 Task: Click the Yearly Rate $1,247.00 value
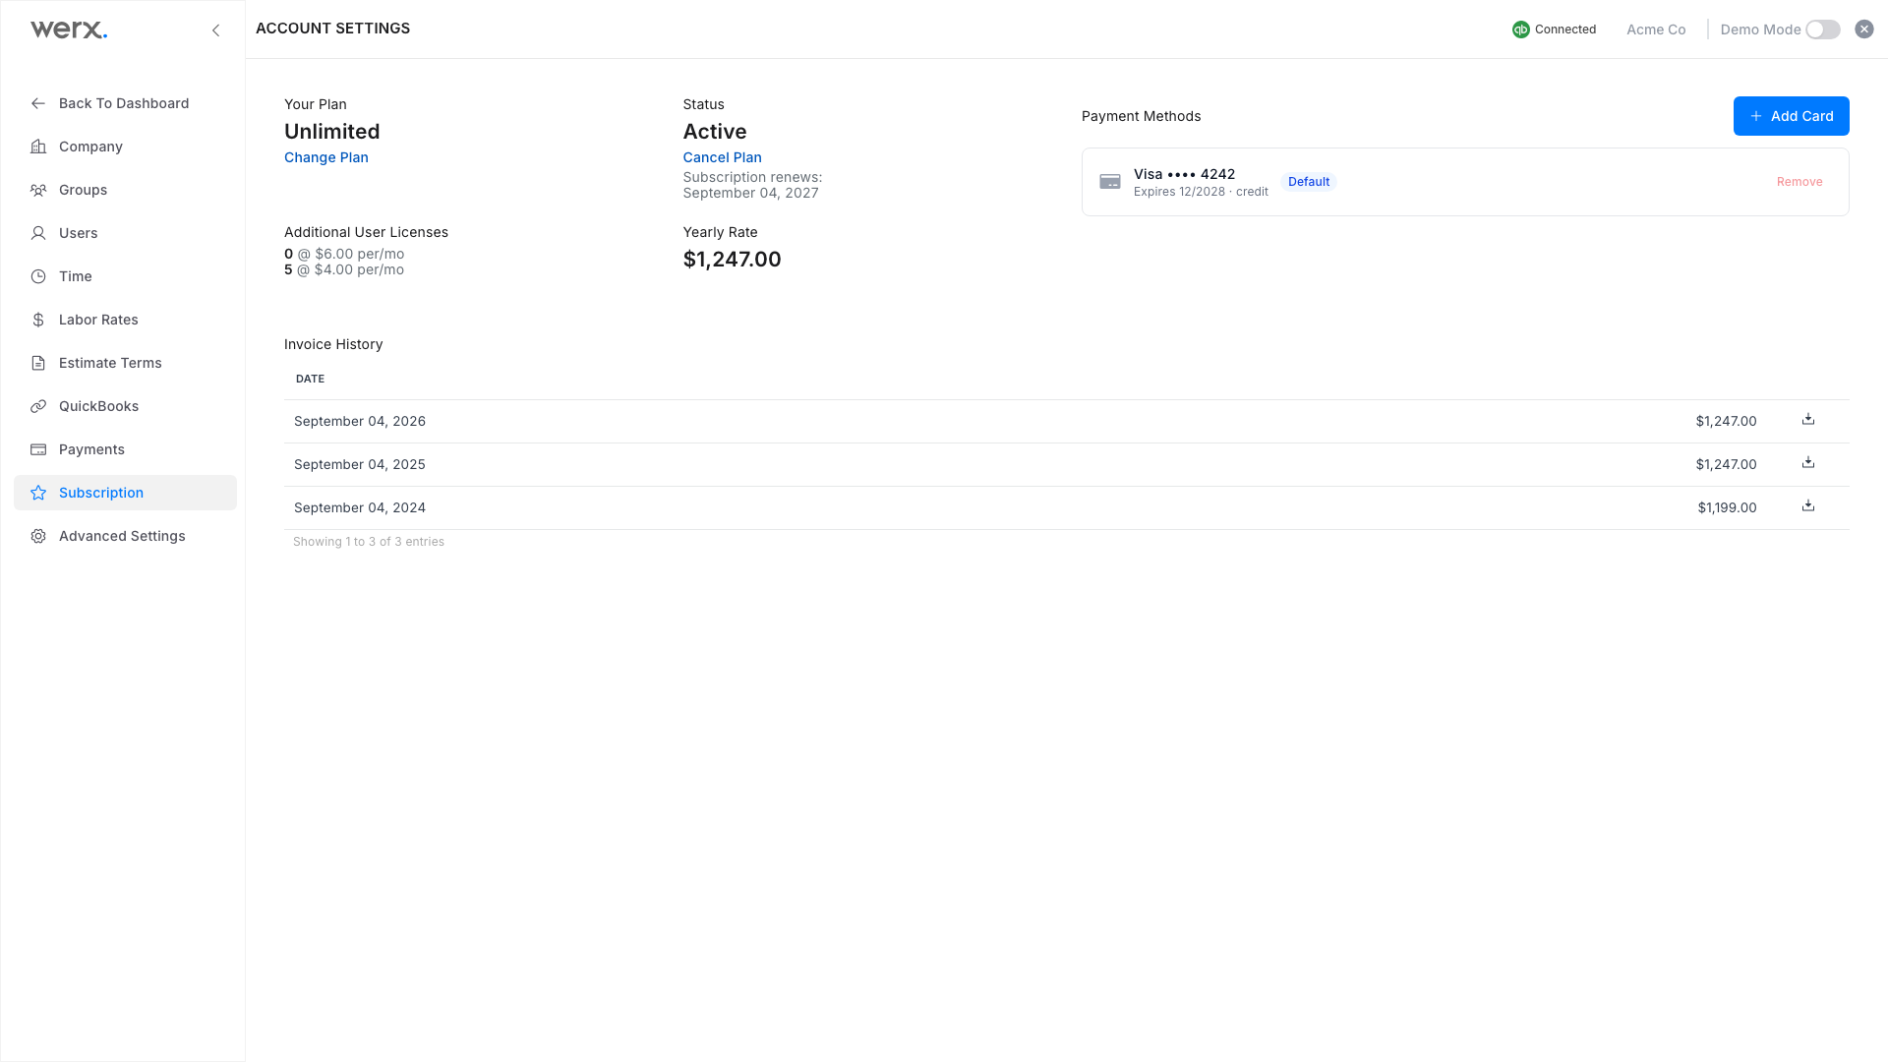click(x=732, y=260)
